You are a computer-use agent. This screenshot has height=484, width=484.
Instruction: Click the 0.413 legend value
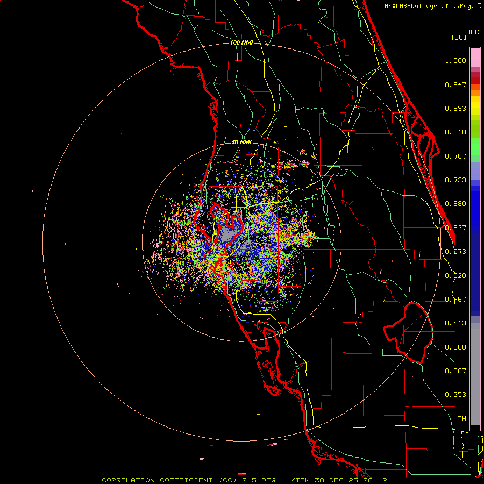point(455,323)
